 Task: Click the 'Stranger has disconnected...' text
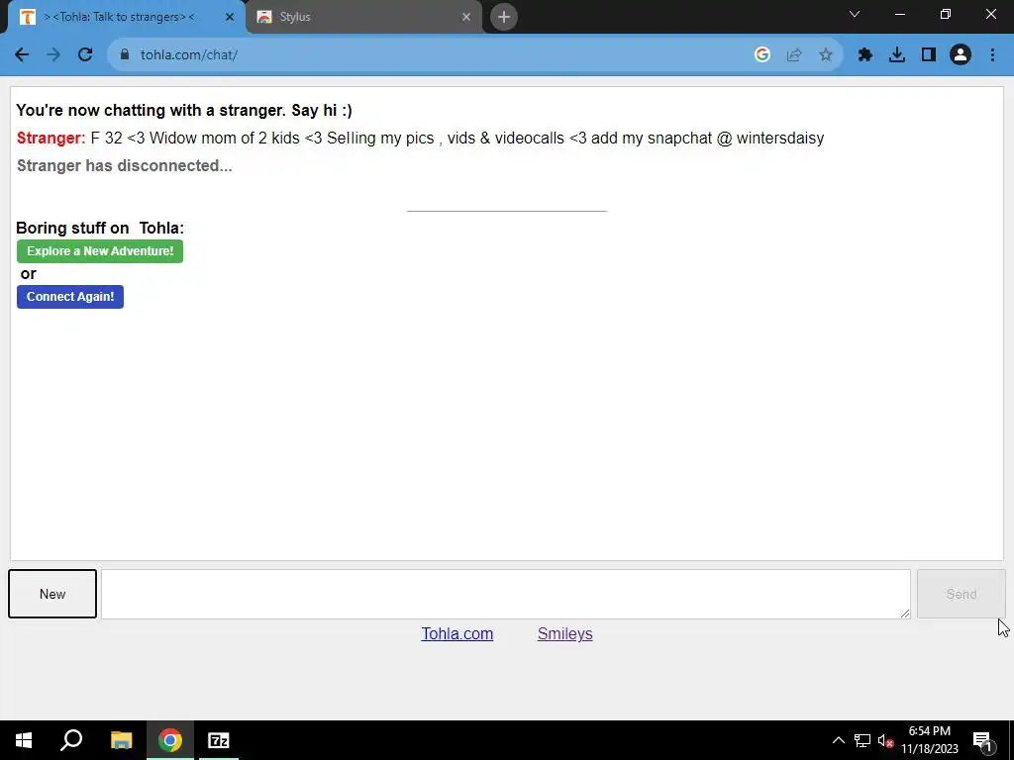click(x=124, y=166)
